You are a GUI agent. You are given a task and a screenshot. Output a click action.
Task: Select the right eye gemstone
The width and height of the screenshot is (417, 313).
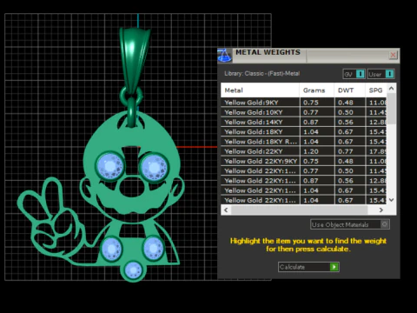tap(154, 167)
